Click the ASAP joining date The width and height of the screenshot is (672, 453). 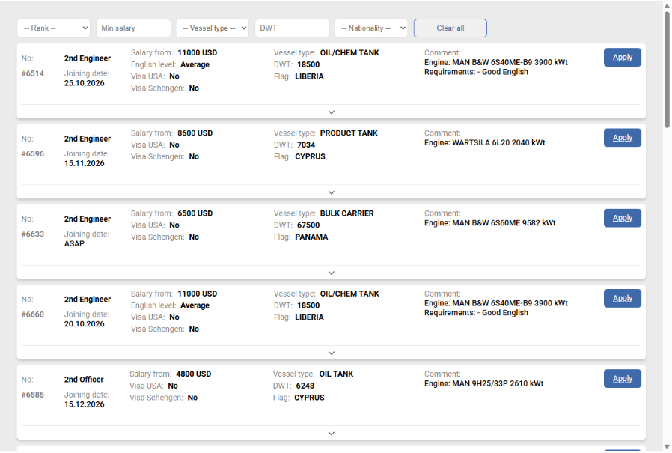74,243
